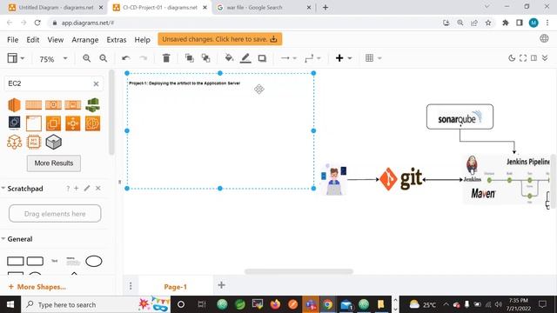The width and height of the screenshot is (557, 313).
Task: Click the Scratchpad help question mark
Action: point(68,189)
